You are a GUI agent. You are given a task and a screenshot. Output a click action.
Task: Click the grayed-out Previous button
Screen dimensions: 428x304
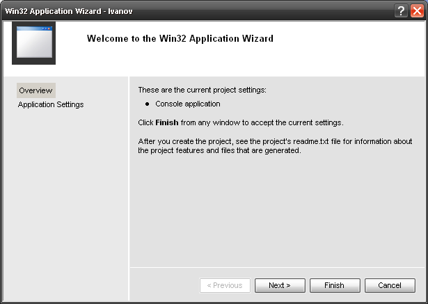tap(225, 285)
